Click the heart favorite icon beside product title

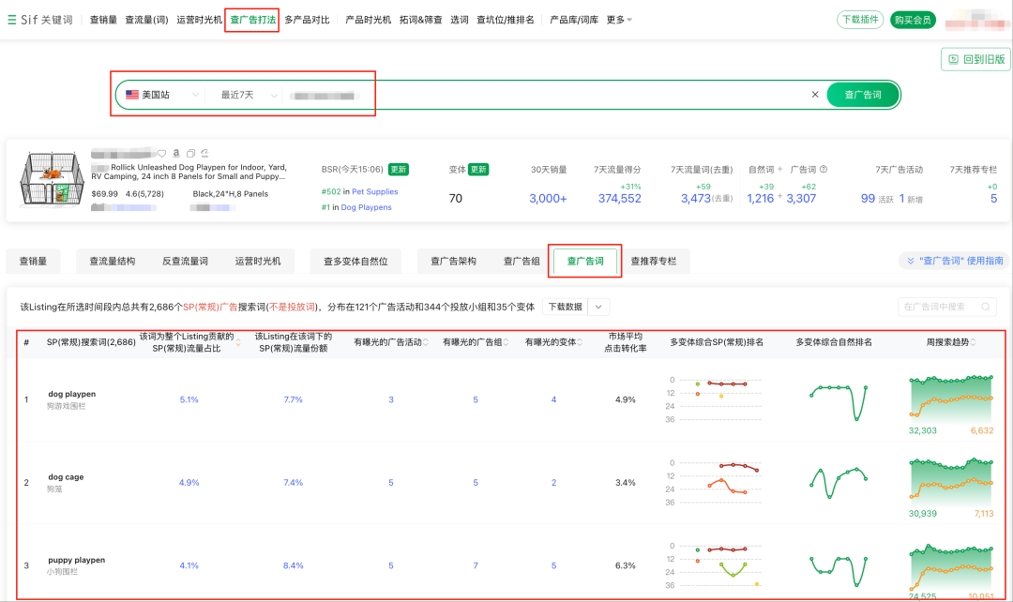[162, 154]
